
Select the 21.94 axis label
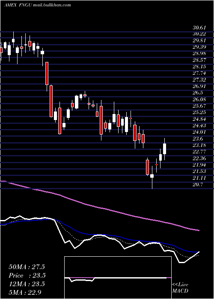tap(199, 165)
